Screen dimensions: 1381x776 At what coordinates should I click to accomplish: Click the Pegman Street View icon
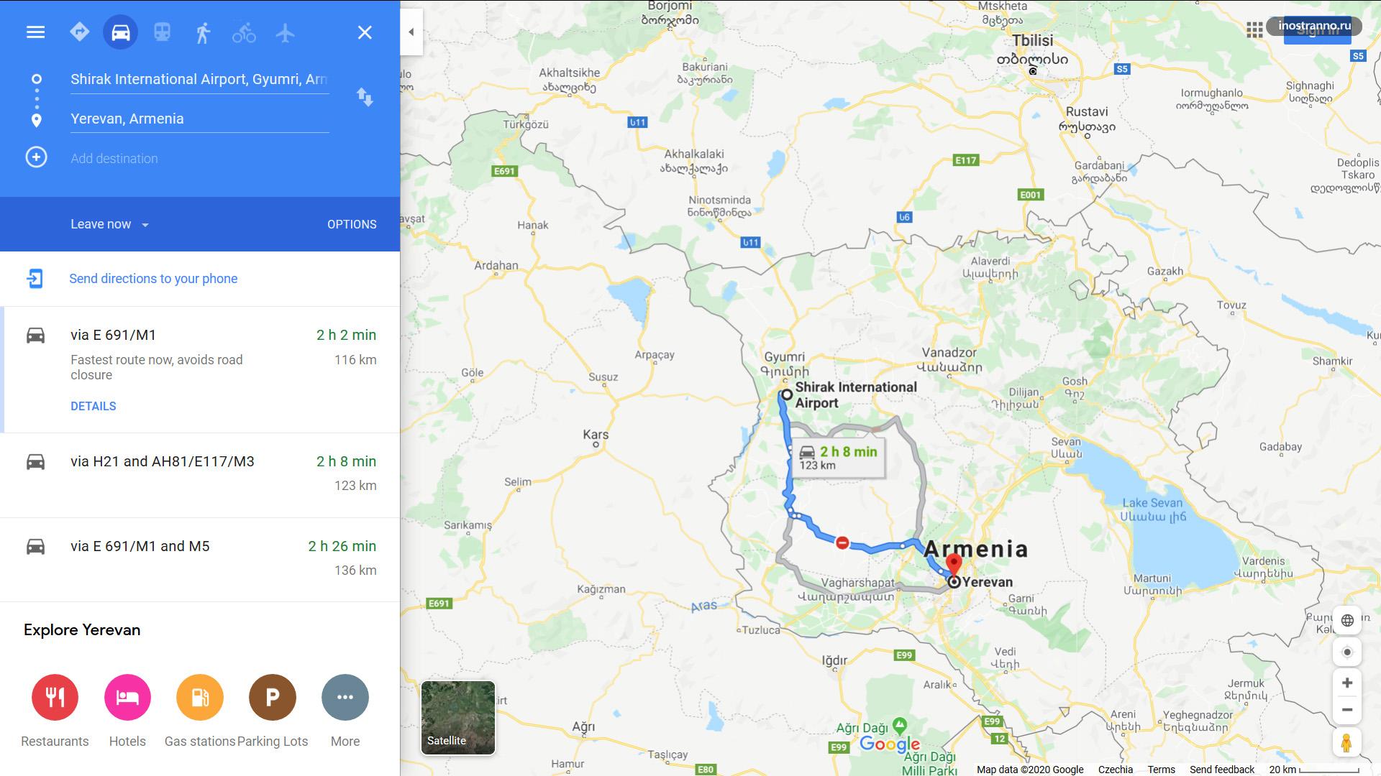tap(1346, 743)
